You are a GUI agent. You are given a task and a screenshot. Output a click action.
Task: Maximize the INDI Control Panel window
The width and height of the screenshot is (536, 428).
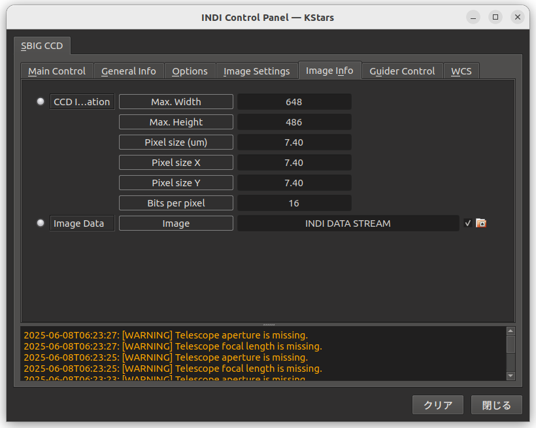[x=495, y=17]
